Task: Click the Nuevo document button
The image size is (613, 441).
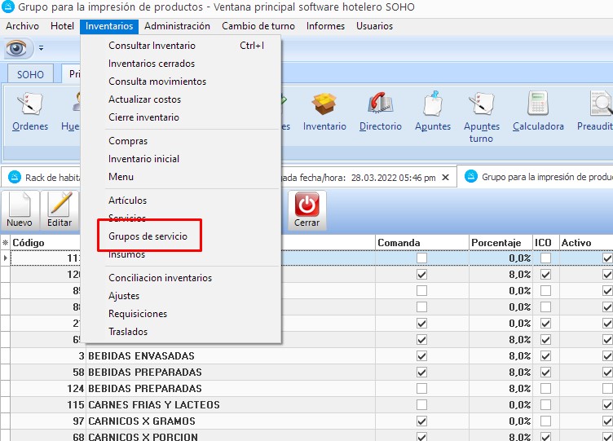Action: pyautogui.click(x=20, y=209)
